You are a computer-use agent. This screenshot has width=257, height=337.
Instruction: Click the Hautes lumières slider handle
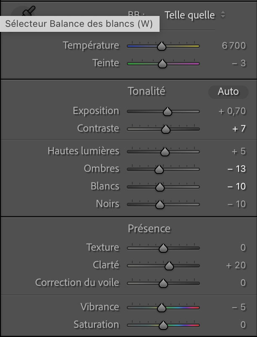[165, 152]
